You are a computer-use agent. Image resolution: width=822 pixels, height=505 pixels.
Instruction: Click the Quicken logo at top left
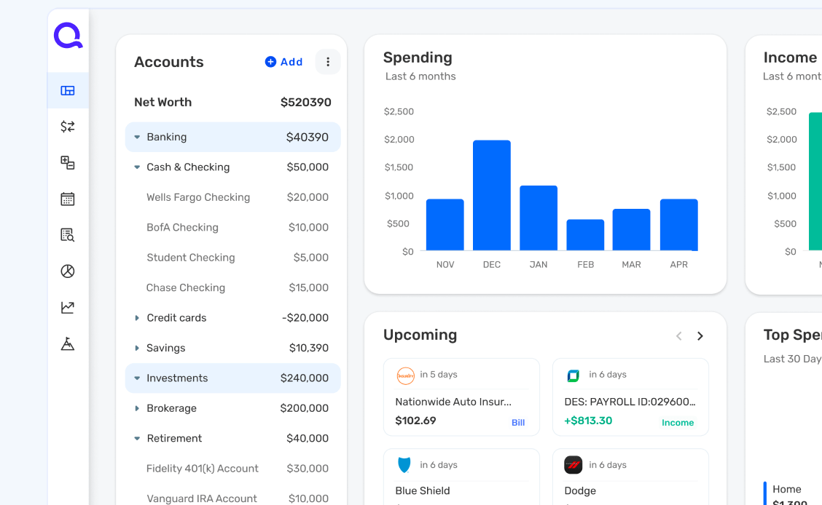68,35
